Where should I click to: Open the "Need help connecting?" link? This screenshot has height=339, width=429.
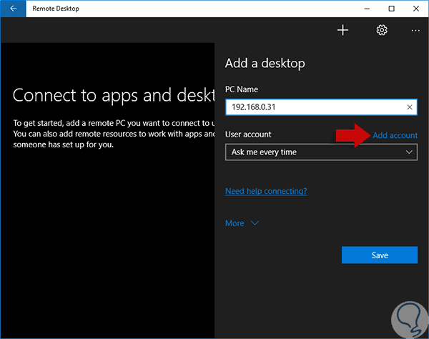[x=266, y=191]
